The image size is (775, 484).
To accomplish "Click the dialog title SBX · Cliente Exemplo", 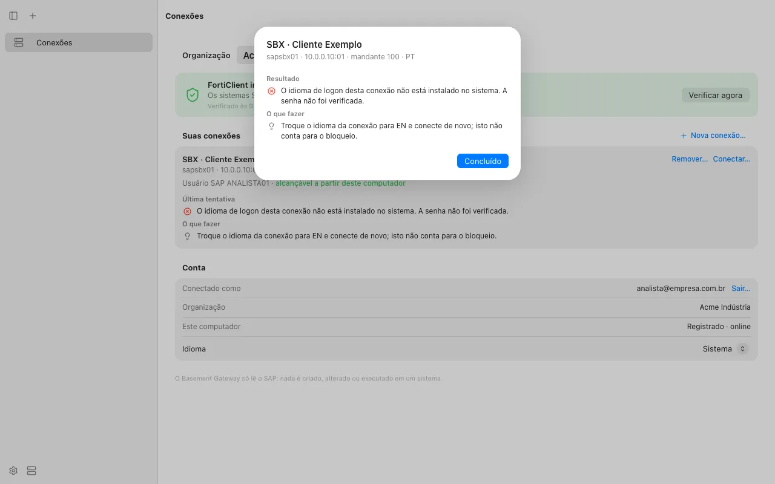I will pos(314,44).
